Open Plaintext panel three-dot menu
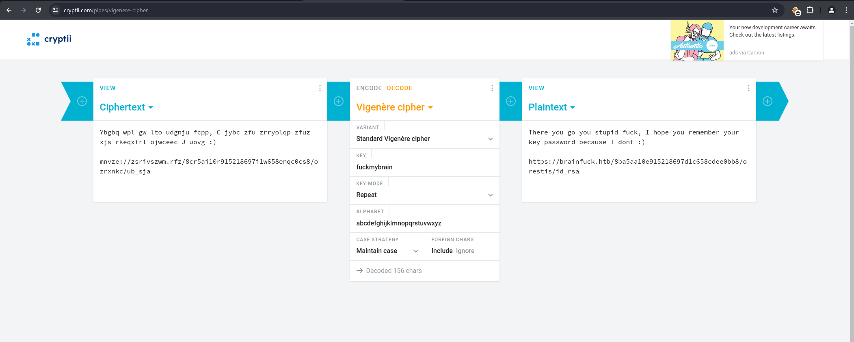This screenshot has width=854, height=342. [x=749, y=88]
